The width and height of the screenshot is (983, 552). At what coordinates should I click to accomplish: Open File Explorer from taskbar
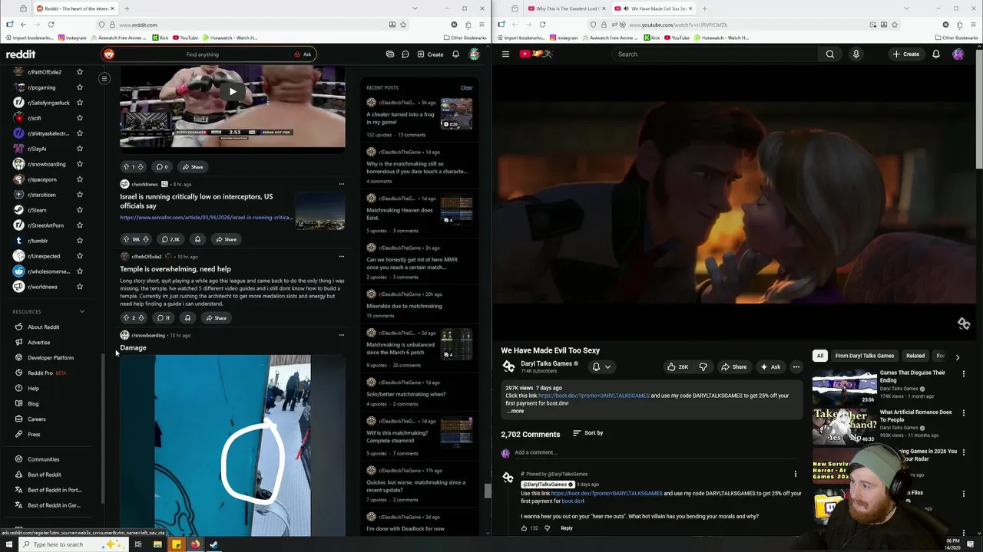[157, 544]
